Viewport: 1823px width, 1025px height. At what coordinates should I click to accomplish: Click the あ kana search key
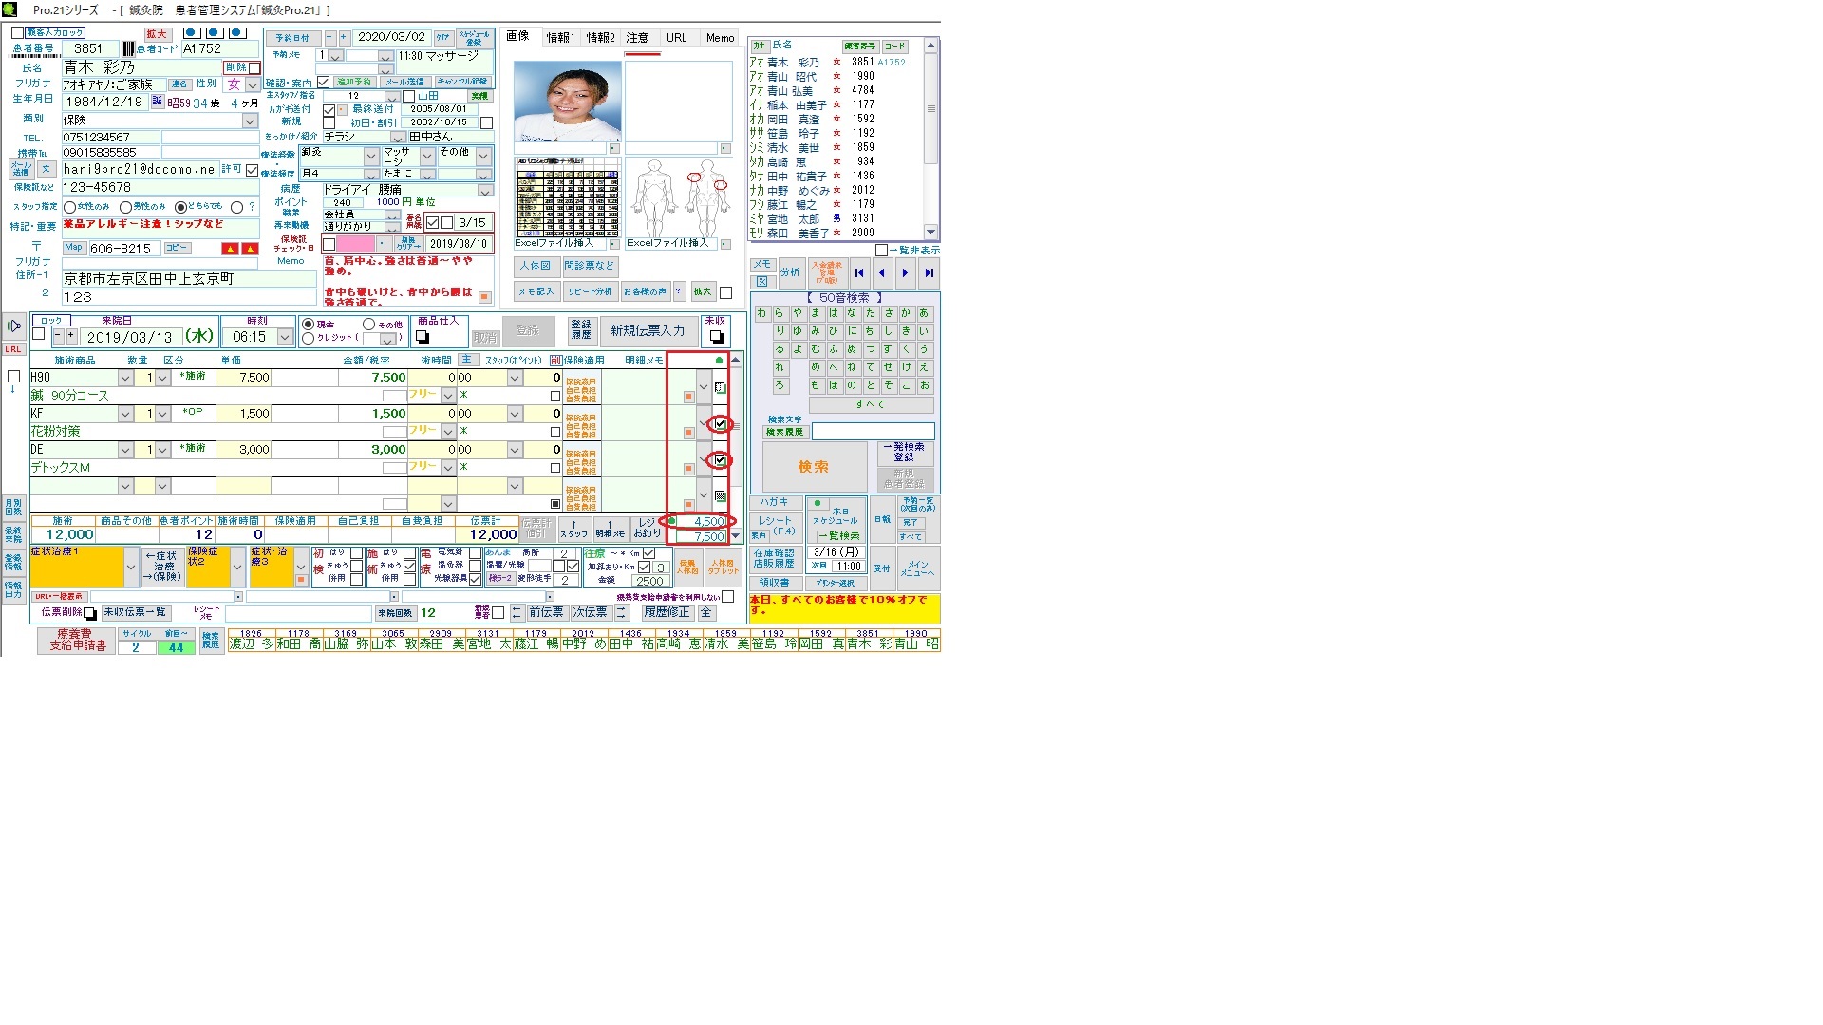coord(924,313)
